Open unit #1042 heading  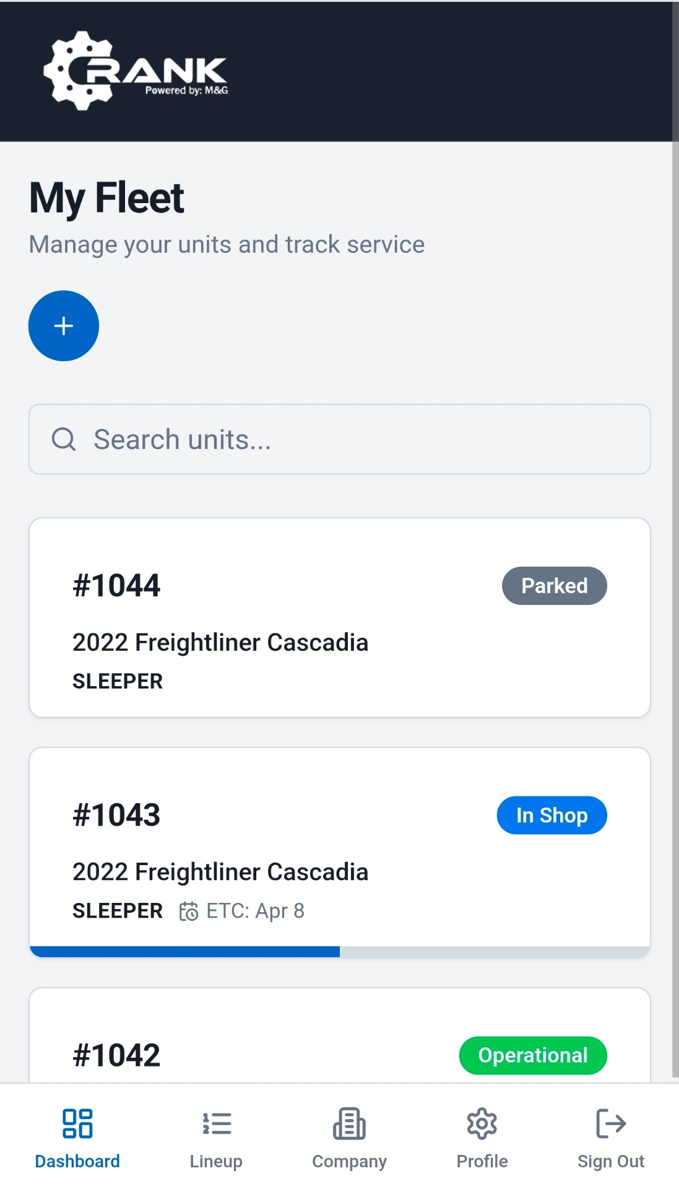point(116,1055)
